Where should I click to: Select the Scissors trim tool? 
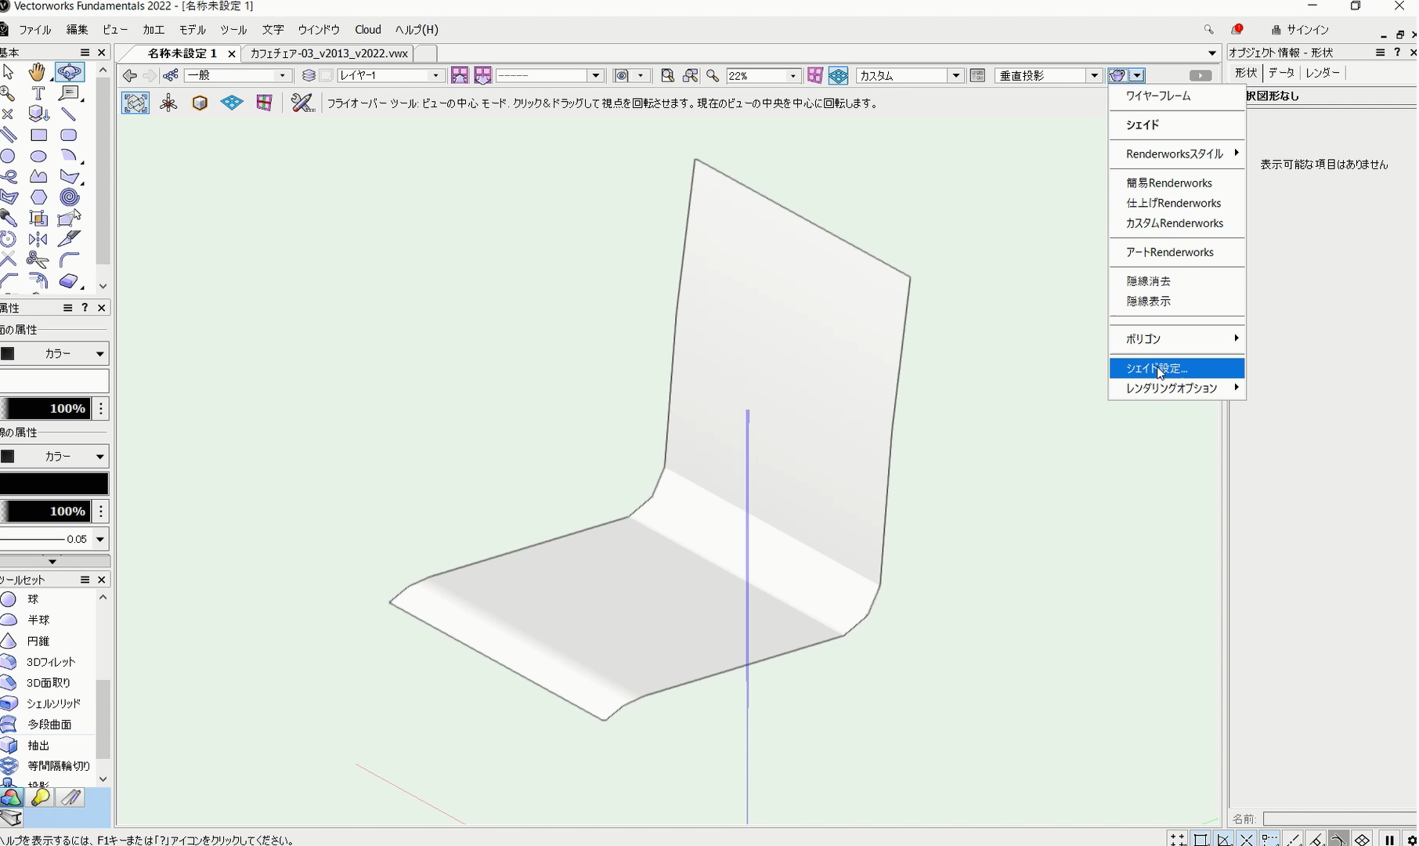(38, 260)
